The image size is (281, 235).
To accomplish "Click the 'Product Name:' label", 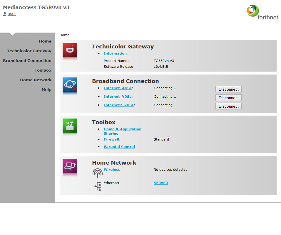I will (x=116, y=61).
